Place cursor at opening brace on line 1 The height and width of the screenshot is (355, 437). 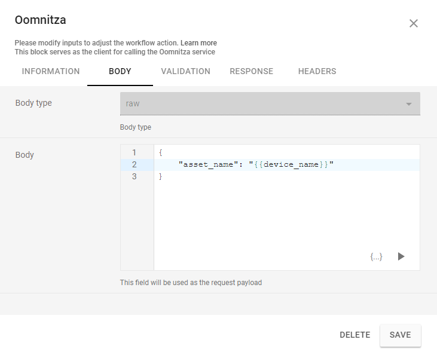[x=161, y=152]
